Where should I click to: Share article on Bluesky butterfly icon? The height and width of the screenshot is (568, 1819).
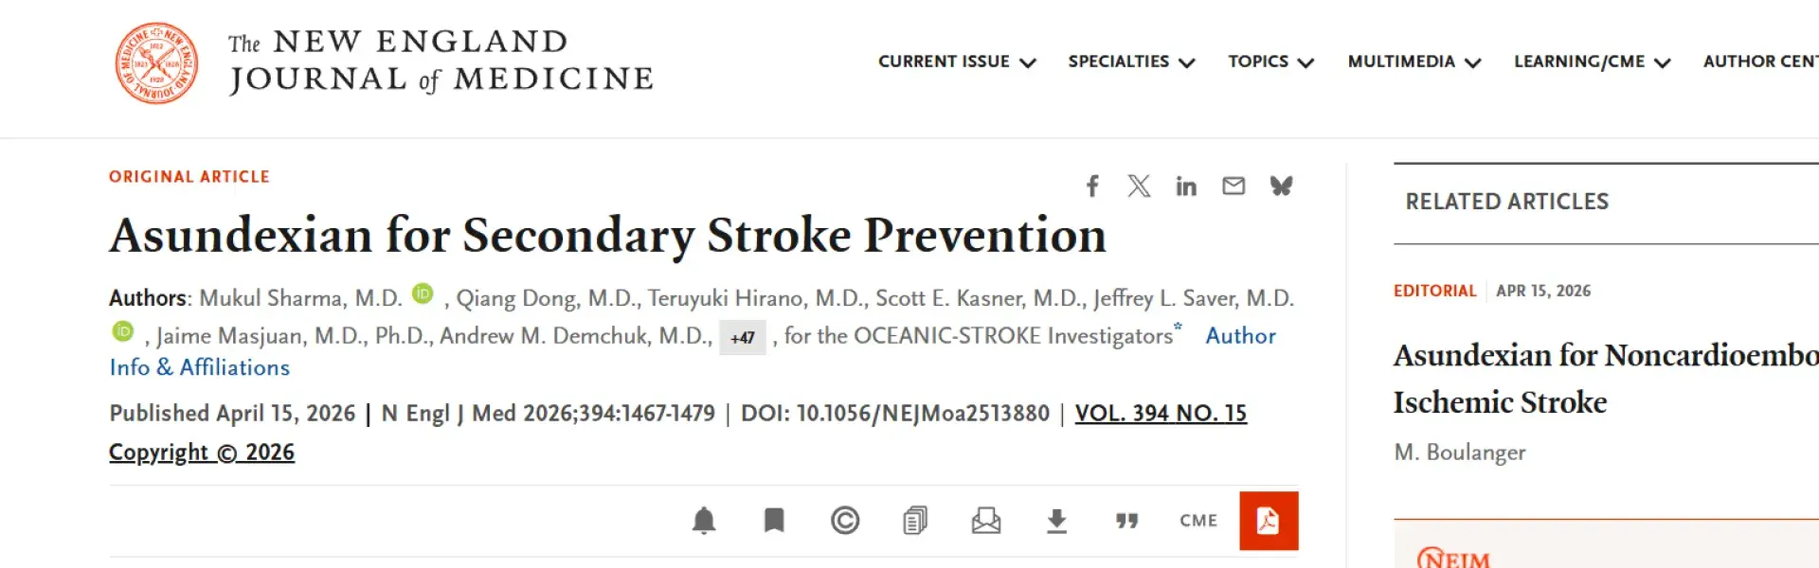(x=1281, y=186)
